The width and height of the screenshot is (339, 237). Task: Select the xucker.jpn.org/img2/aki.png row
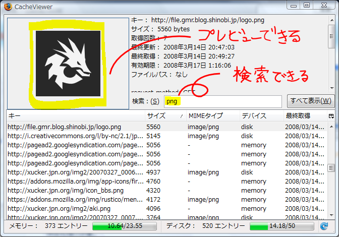tap(166, 208)
